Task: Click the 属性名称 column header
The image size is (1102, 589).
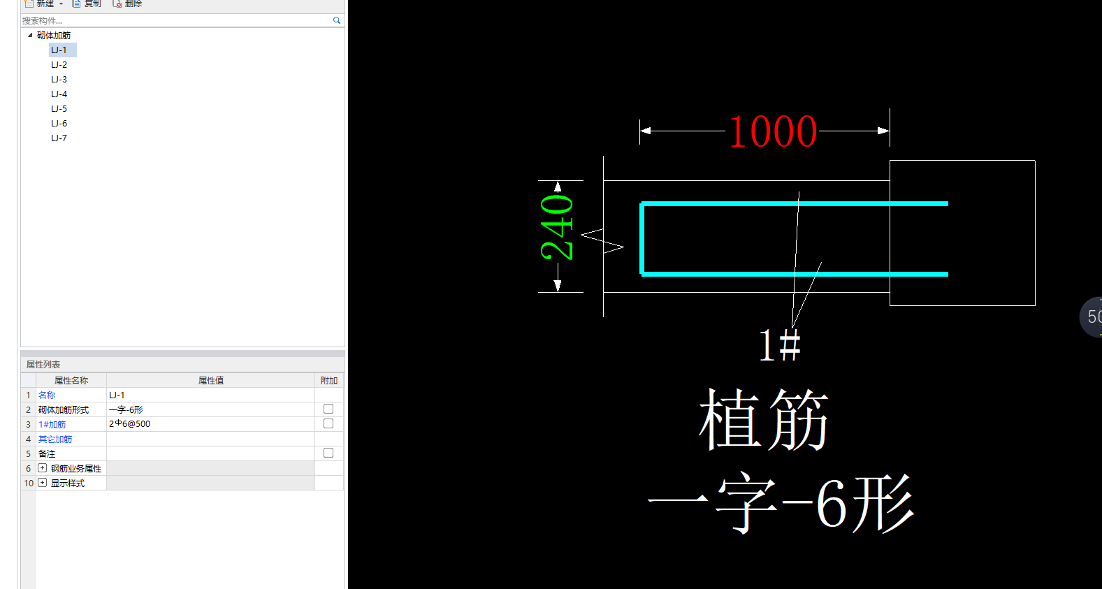Action: click(71, 380)
